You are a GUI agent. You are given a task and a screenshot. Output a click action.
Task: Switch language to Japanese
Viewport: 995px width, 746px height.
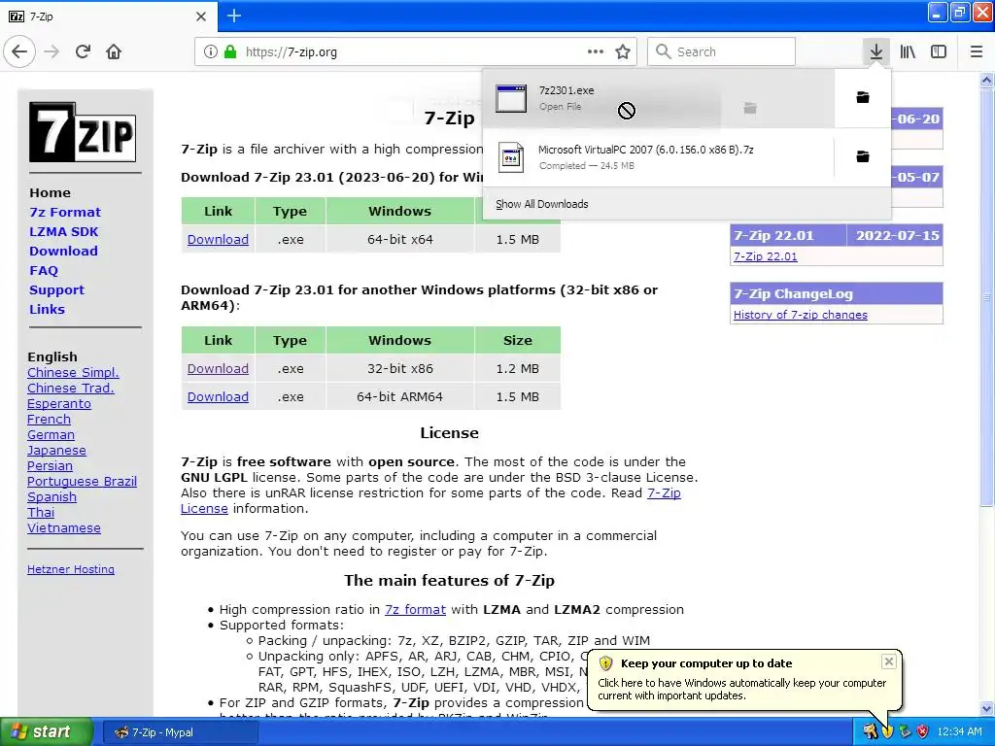[x=56, y=451]
